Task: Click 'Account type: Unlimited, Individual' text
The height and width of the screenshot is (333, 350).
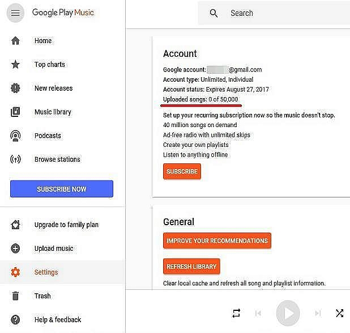Action: point(208,79)
